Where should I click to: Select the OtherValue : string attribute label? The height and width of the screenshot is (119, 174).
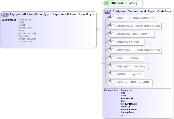pos(124,3)
